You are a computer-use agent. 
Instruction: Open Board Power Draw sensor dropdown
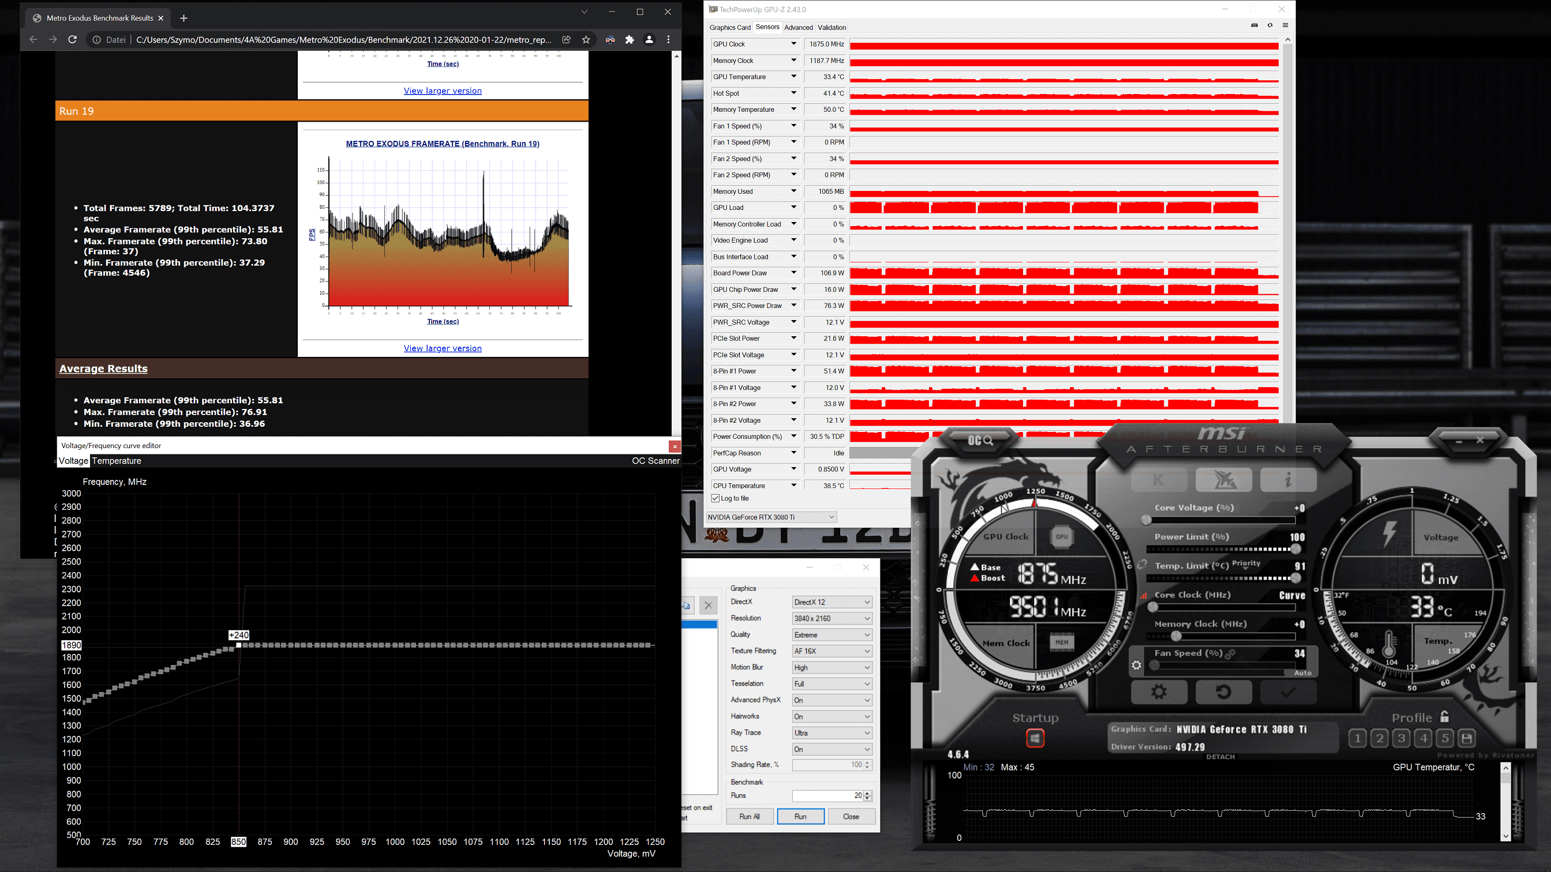(793, 273)
